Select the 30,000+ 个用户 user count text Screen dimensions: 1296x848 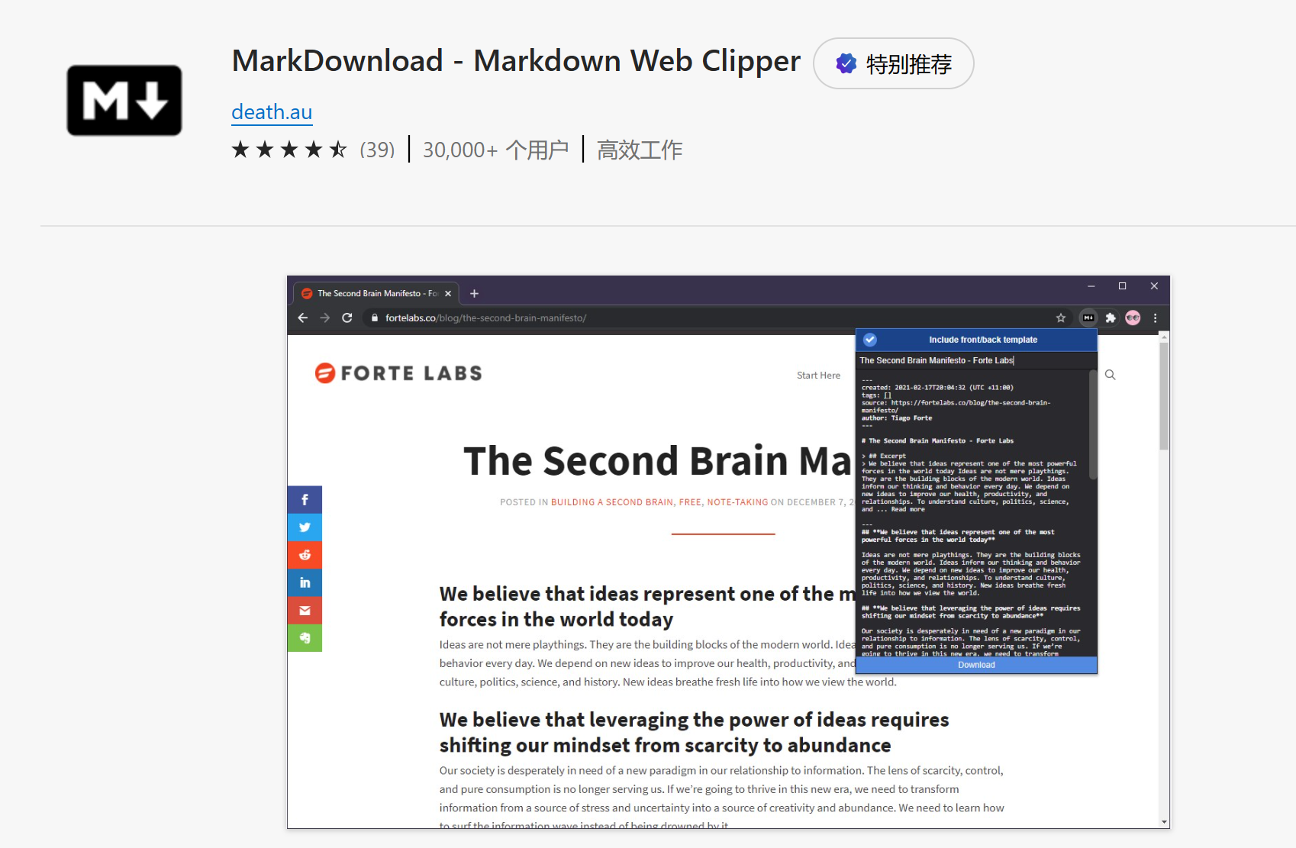496,150
